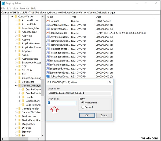Click the tree pane horizontal scrollbar thumb
The image size is (161, 141).
coord(19,139)
